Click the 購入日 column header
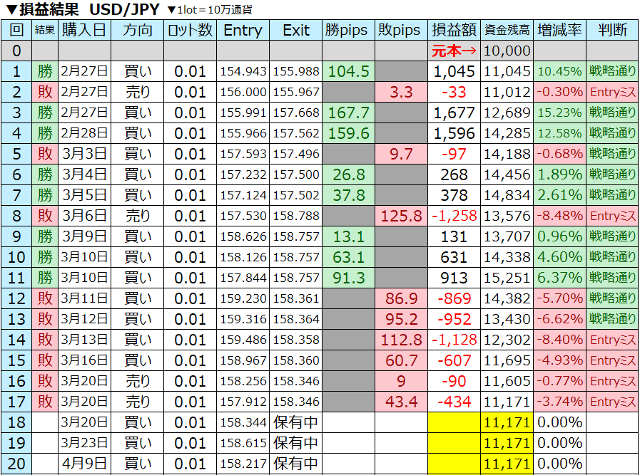Image resolution: width=640 pixels, height=475 pixels. tap(85, 30)
